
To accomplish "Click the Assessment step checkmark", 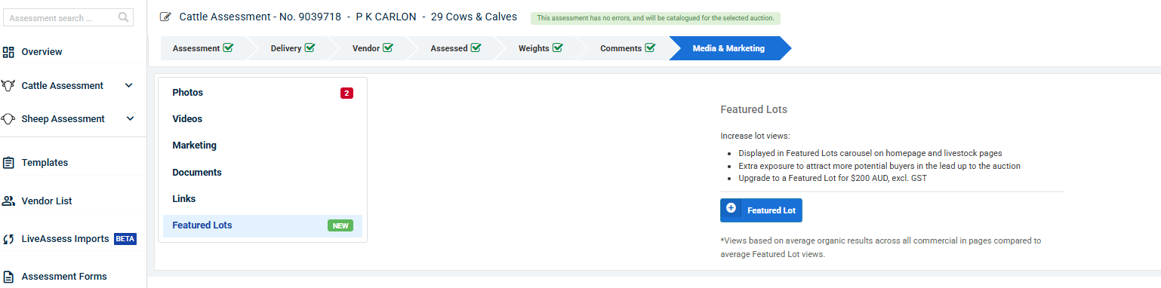I will 228,48.
